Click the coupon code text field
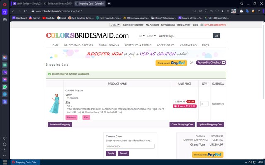The width and height of the screenshot is (265, 165). tap(130, 146)
